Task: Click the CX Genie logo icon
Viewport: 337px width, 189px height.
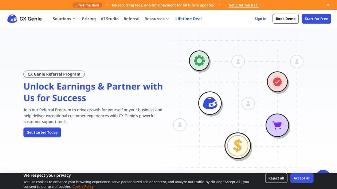Action: 12,19
